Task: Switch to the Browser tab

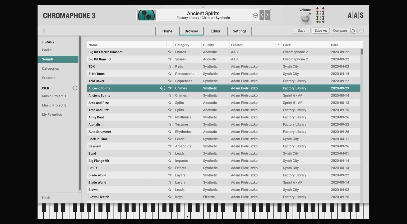Action: 191,31
